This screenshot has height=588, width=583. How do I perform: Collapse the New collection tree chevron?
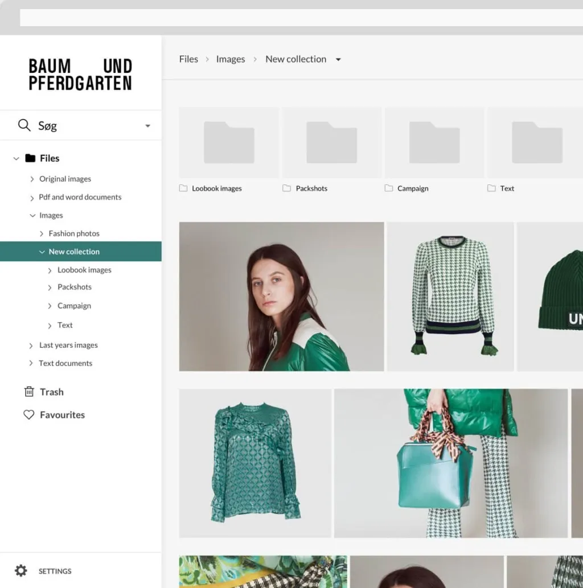[42, 252]
